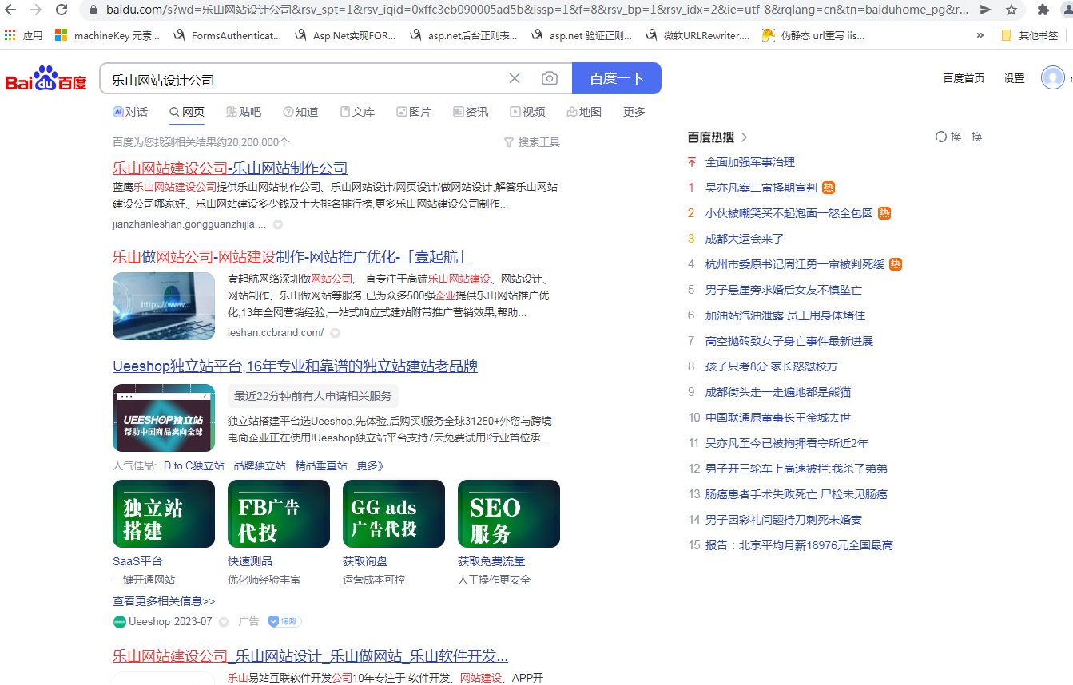
Task: Switch to 贴吧 tab
Action: [x=244, y=112]
